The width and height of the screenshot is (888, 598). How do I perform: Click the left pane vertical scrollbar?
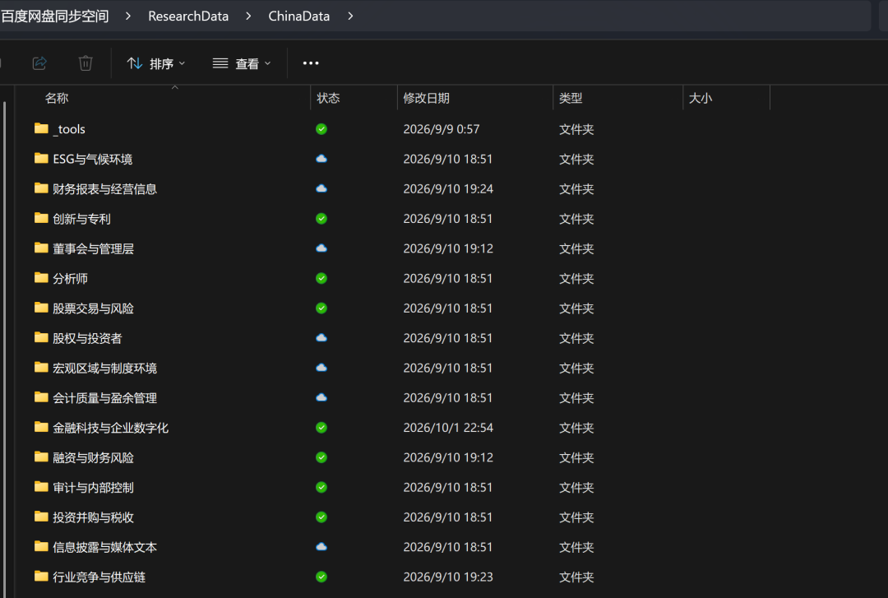pos(5,349)
